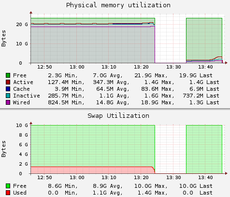
Task: Click the blue Cache legend swatch
Action: click(x=8, y=89)
